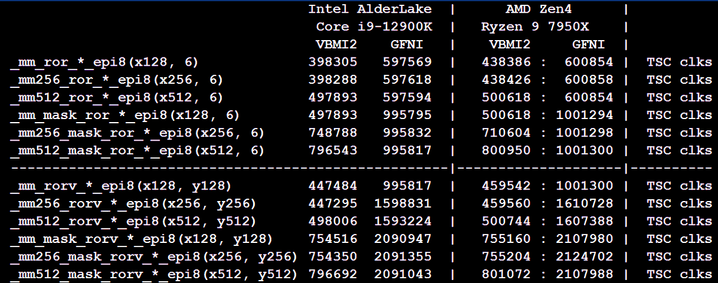Click the value 796692

click(333, 274)
